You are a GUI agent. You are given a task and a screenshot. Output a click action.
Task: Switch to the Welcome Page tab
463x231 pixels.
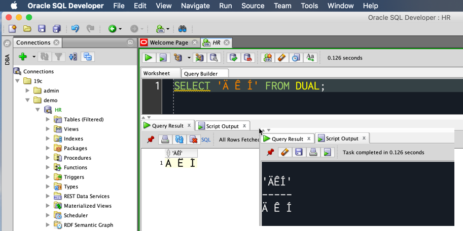pyautogui.click(x=168, y=42)
